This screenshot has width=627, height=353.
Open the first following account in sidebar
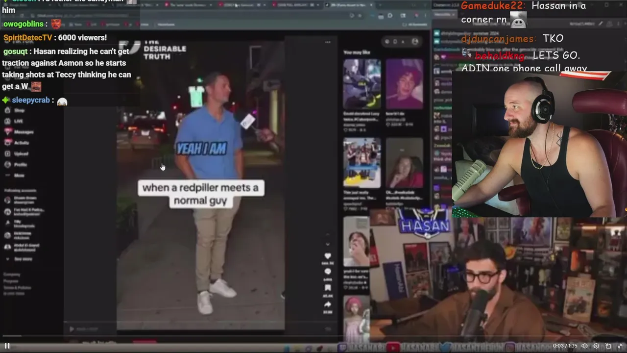(x=21, y=200)
